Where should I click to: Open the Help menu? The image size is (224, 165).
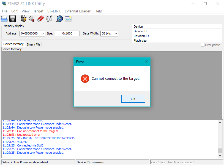(98, 11)
